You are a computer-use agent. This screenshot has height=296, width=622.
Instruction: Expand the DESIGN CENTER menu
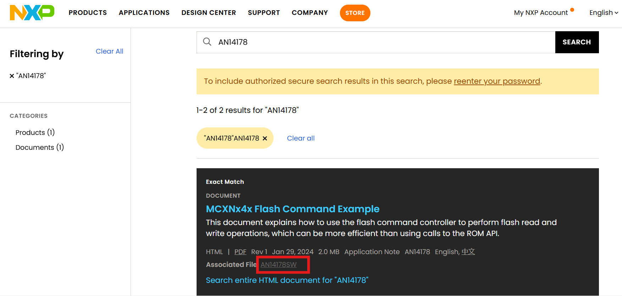(209, 12)
